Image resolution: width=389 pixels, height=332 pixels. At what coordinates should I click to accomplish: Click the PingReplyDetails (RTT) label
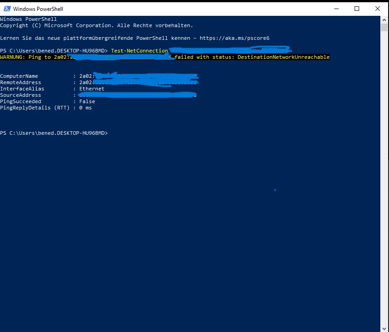[x=35, y=108]
